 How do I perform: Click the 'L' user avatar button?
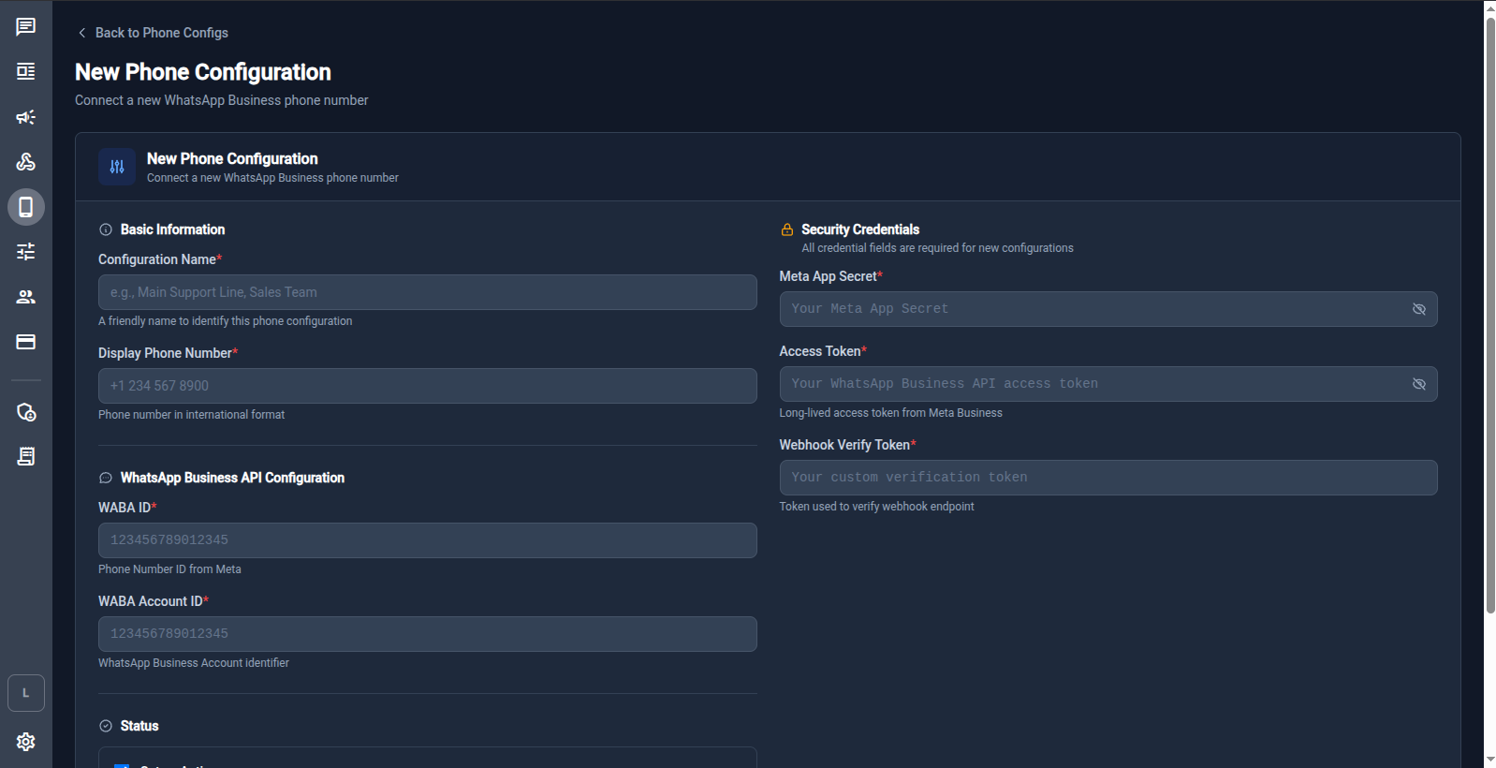click(x=26, y=693)
